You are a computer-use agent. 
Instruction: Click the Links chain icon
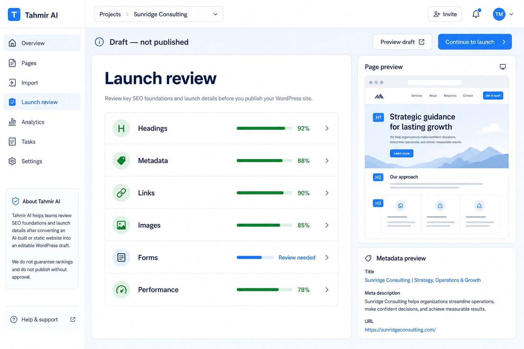(x=121, y=193)
